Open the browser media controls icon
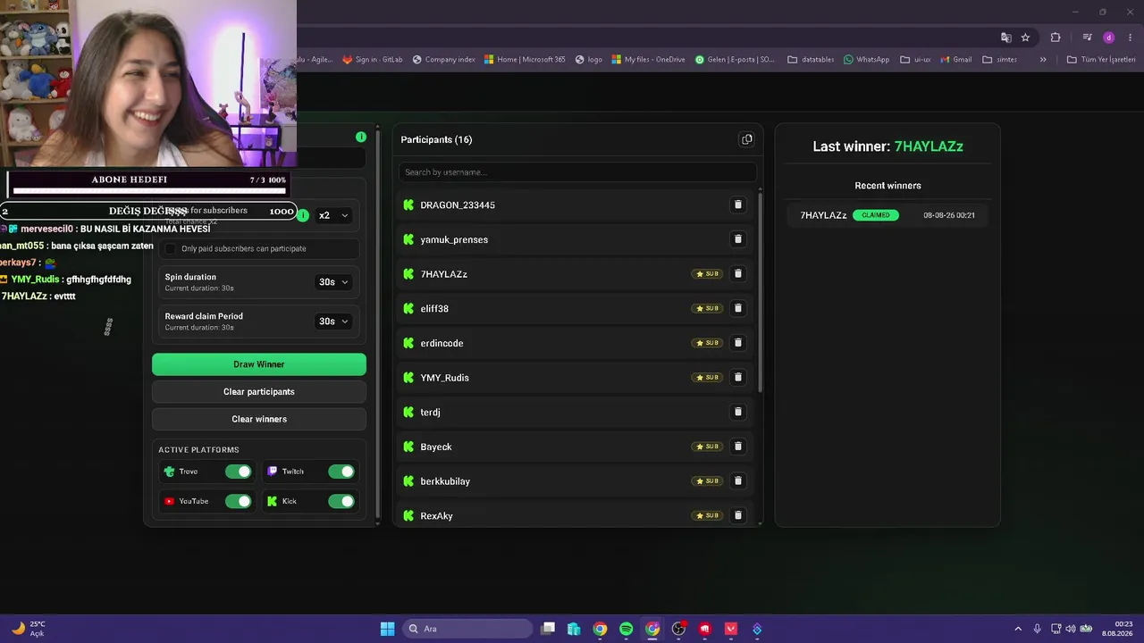This screenshot has height=643, width=1144. point(1087,38)
